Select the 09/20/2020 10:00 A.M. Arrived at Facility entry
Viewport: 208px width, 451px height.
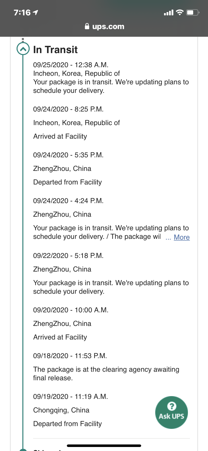pos(71,324)
